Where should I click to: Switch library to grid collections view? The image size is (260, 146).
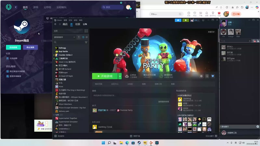pos(86,31)
